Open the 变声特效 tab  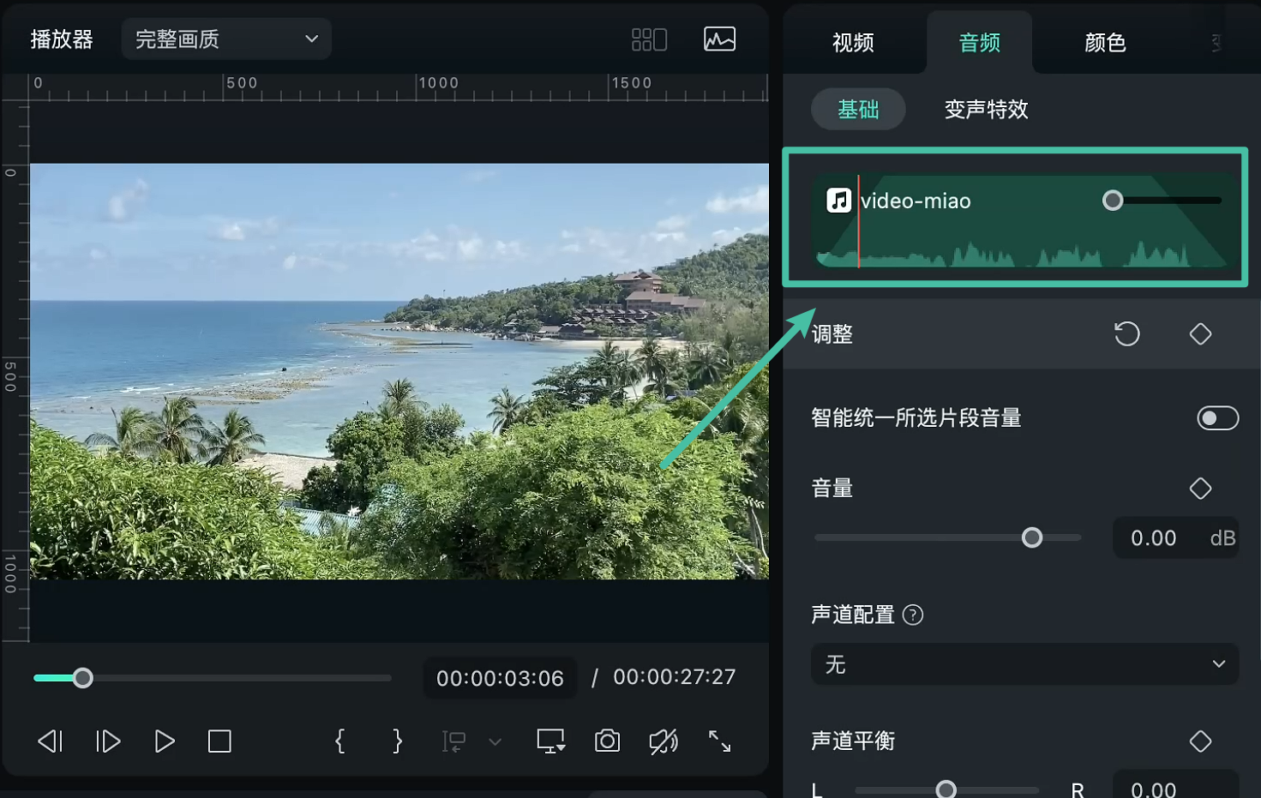click(986, 110)
